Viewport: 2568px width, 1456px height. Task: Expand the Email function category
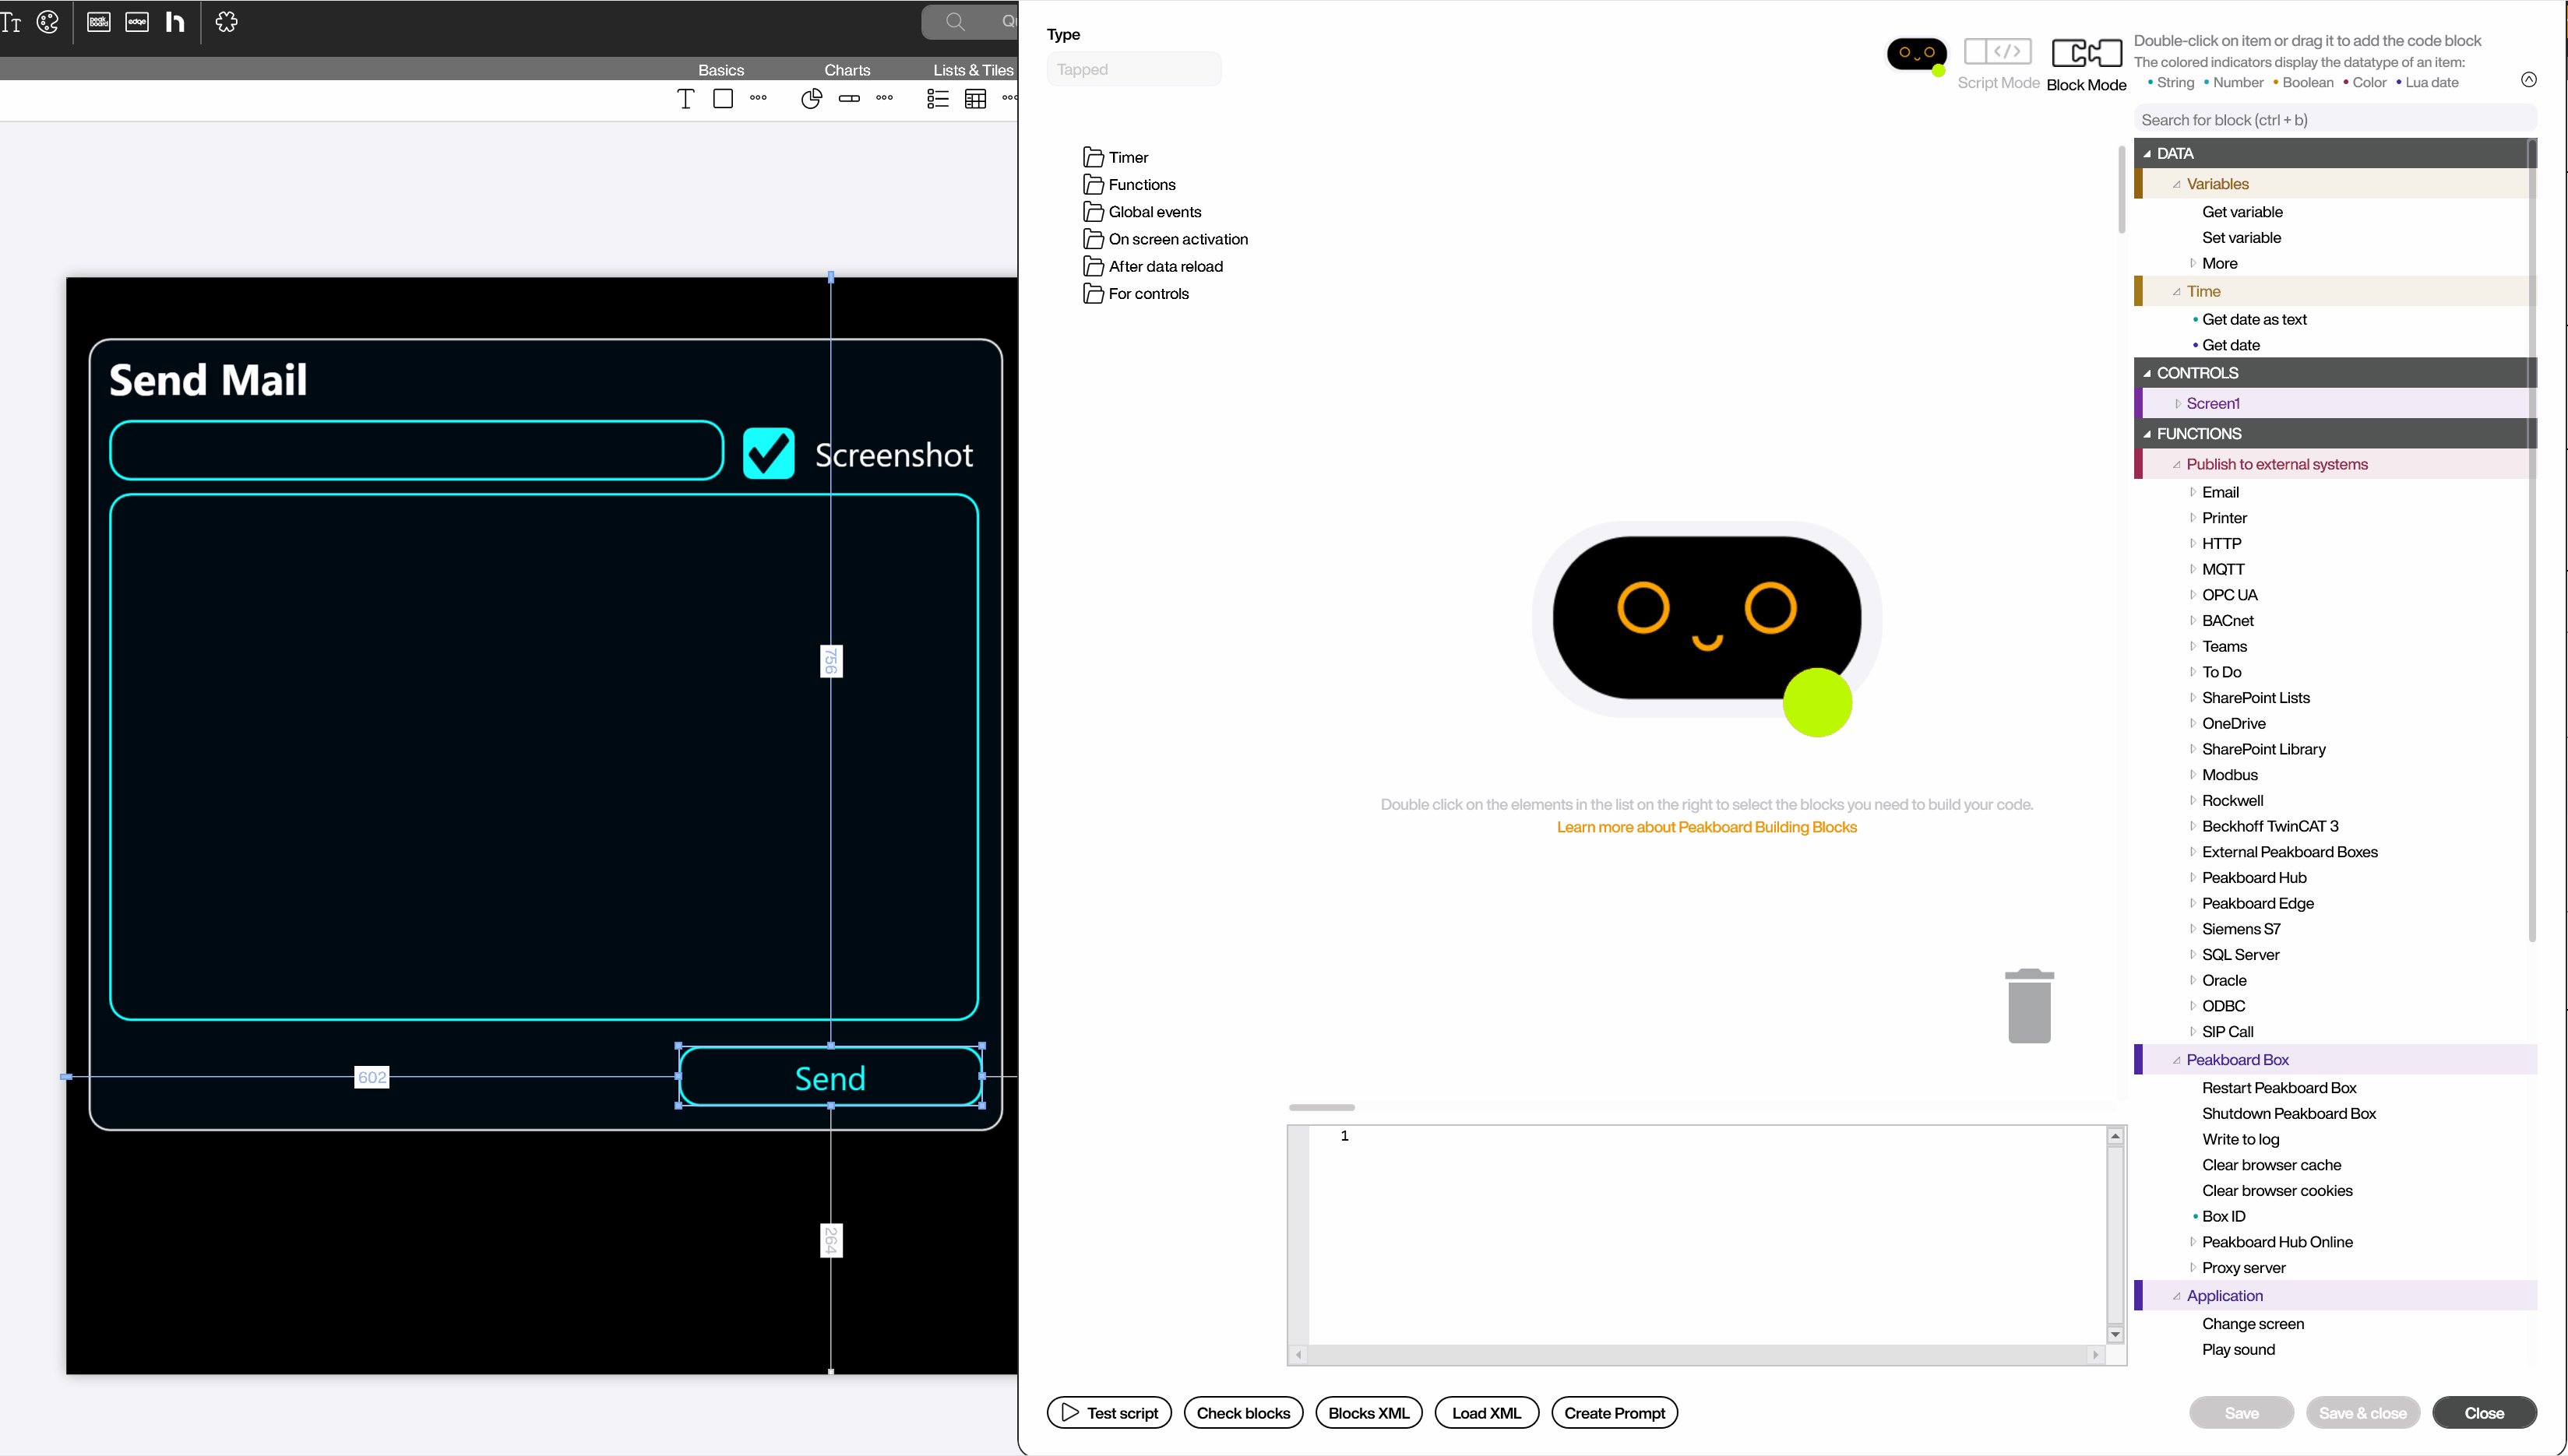2193,491
